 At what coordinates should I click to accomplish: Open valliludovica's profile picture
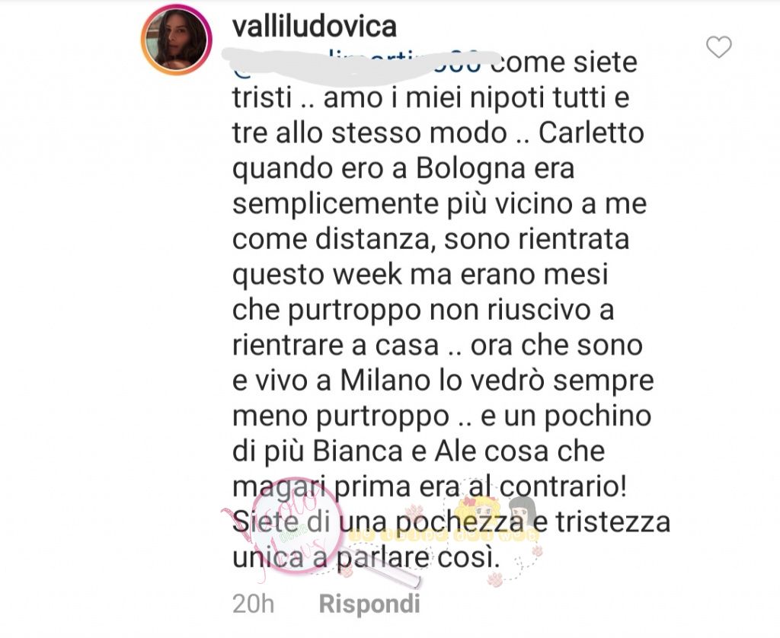click(177, 40)
